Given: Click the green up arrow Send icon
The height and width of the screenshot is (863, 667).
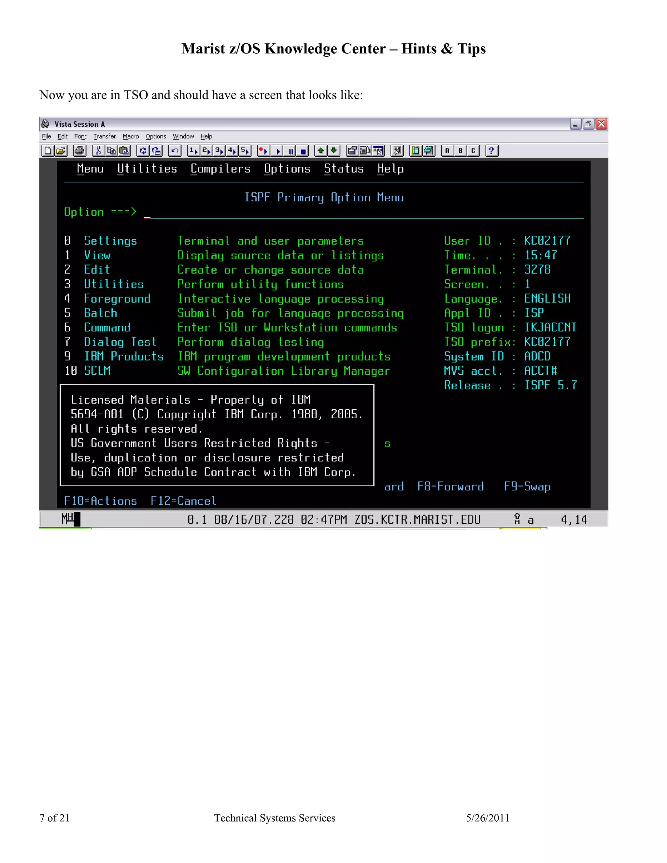Looking at the screenshot, I should coord(321,150).
